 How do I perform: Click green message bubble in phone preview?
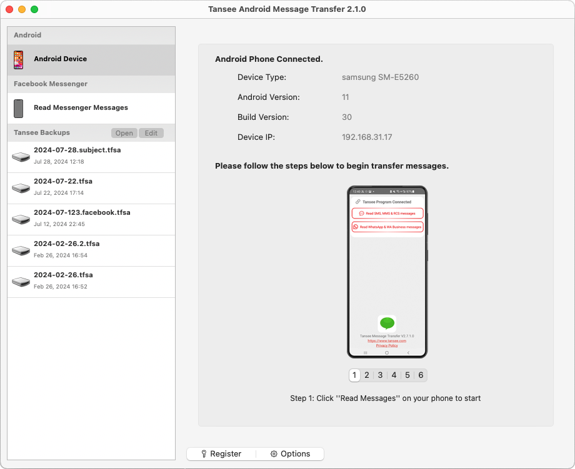tap(387, 323)
